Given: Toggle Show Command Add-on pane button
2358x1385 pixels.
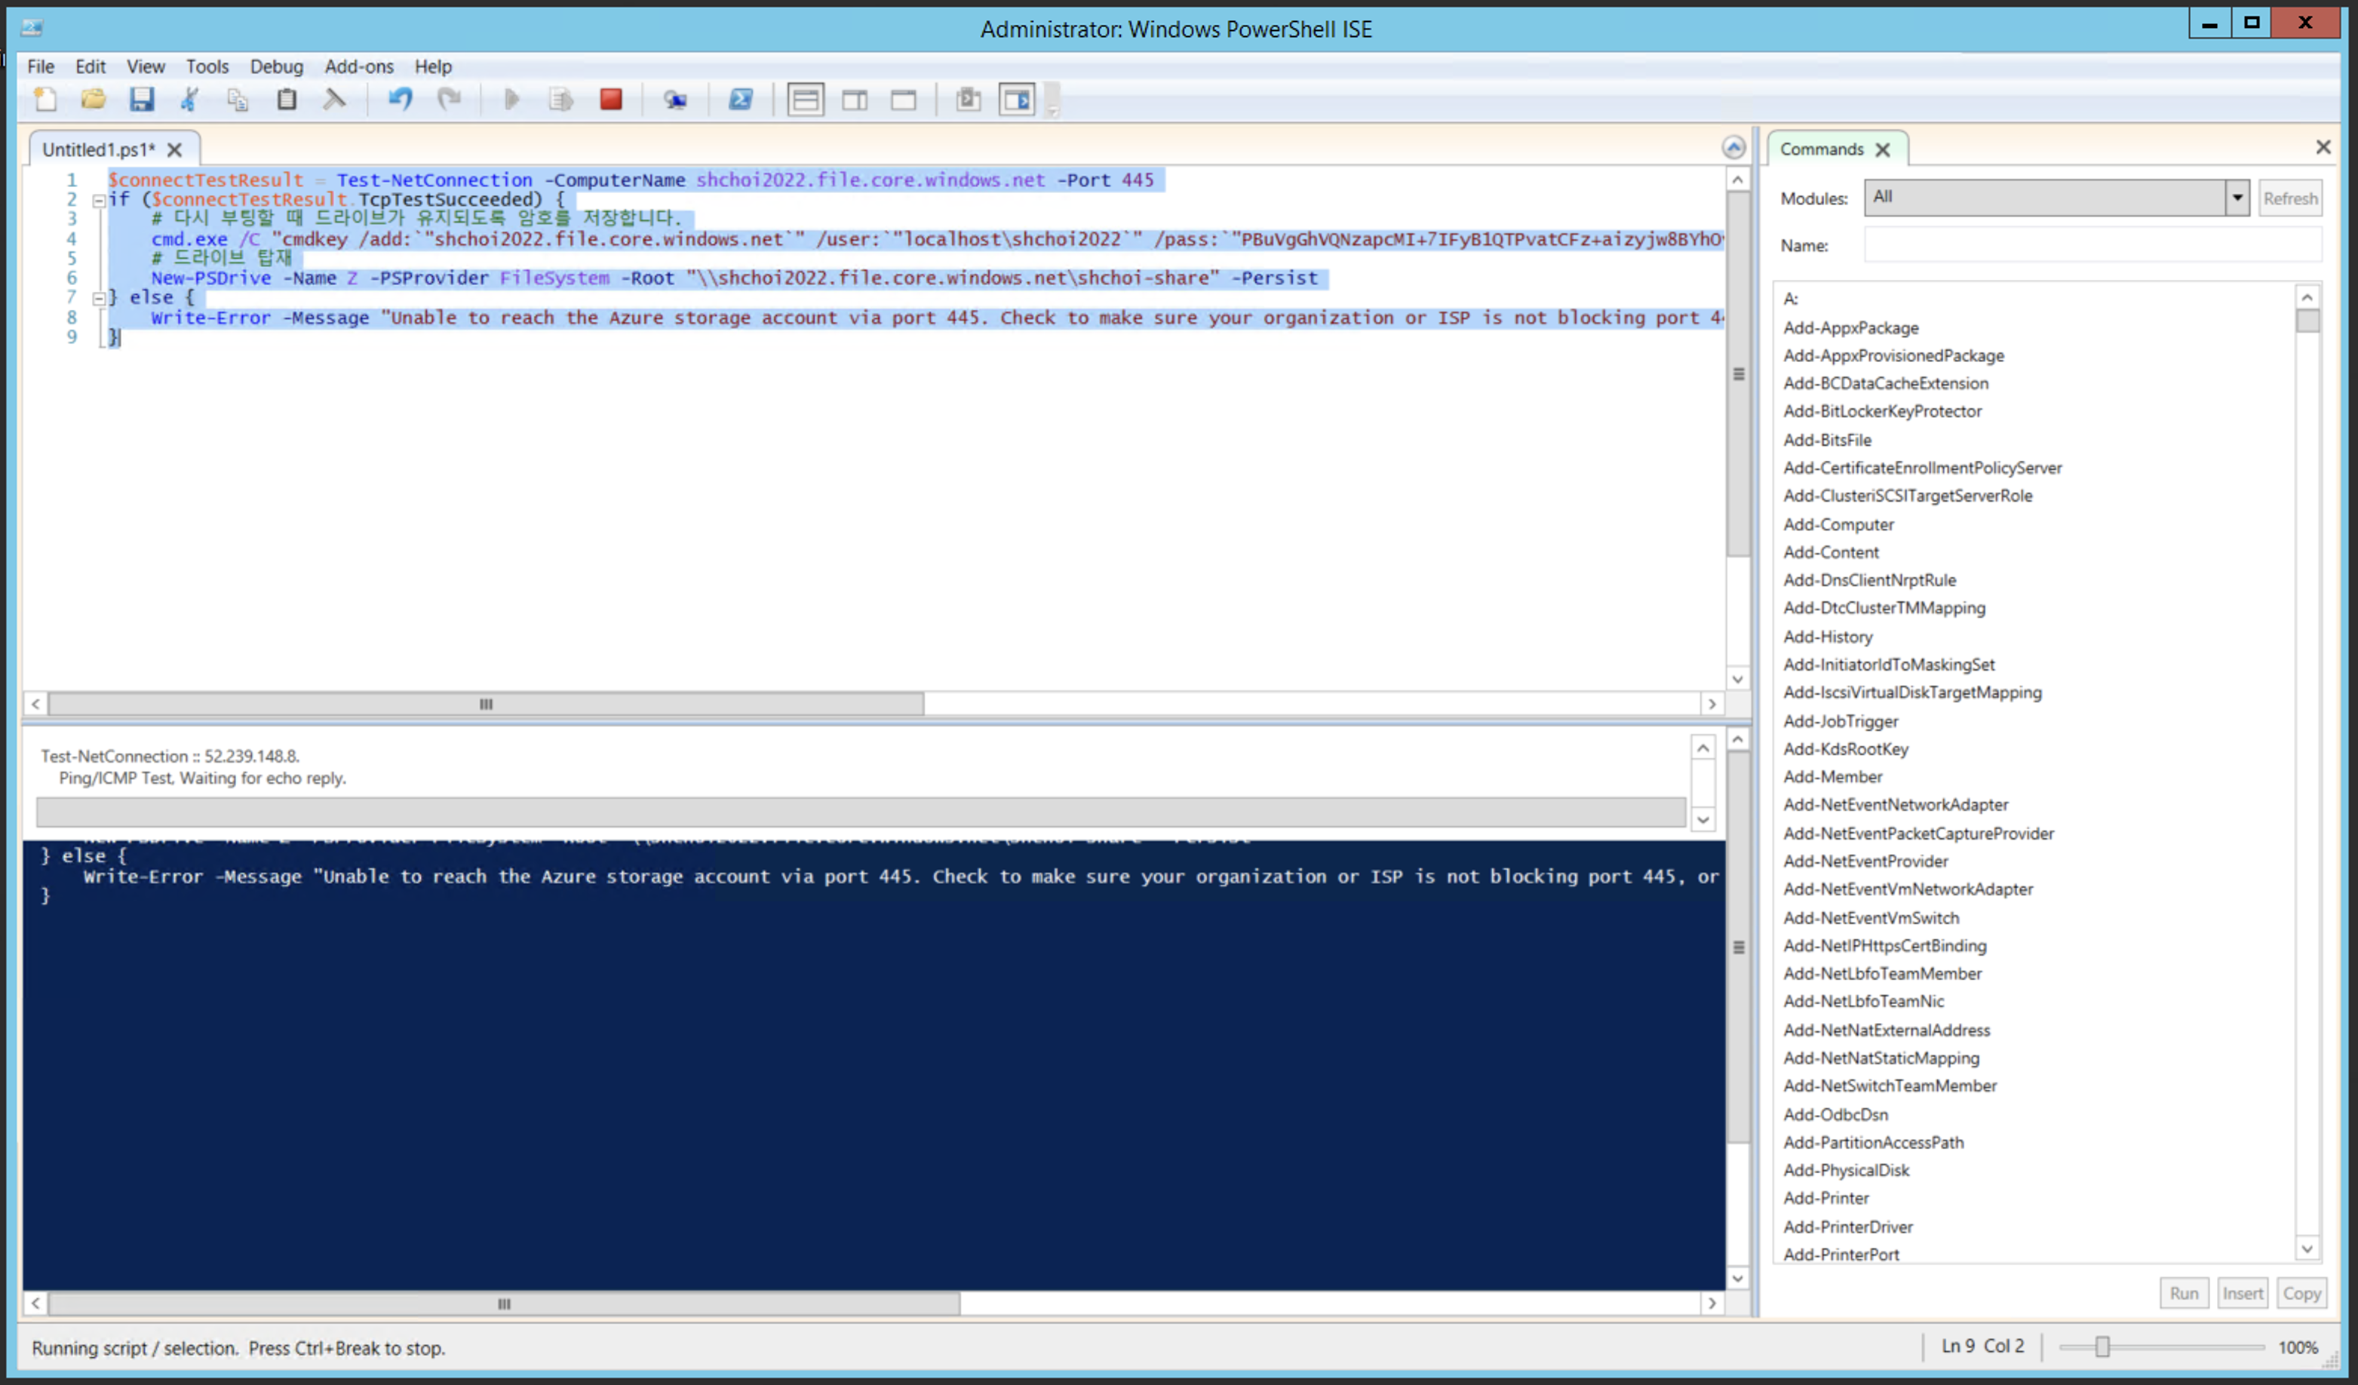Looking at the screenshot, I should [x=1017, y=99].
